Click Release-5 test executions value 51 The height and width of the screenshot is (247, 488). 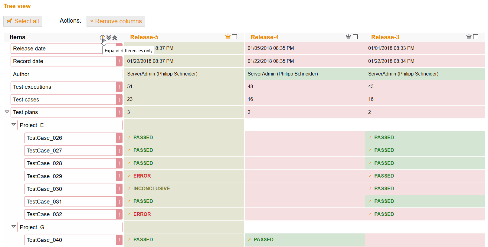pyautogui.click(x=130, y=87)
